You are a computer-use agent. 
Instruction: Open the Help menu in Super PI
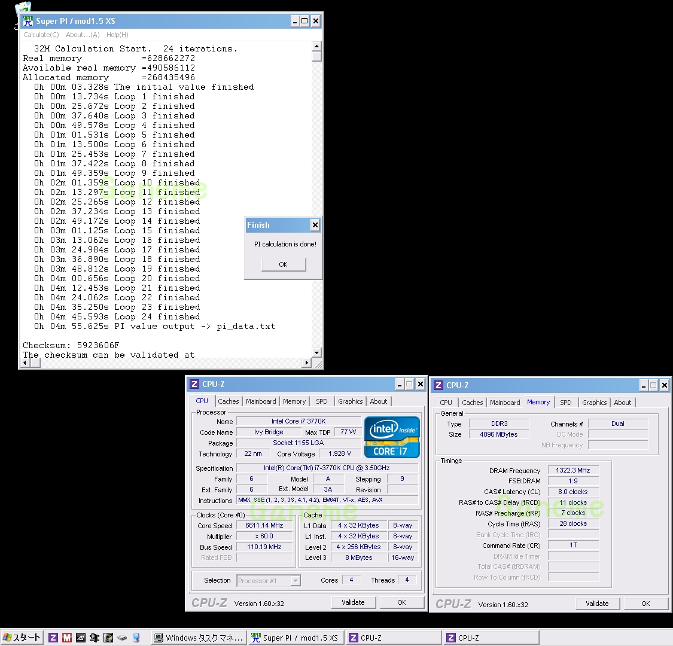tap(117, 35)
